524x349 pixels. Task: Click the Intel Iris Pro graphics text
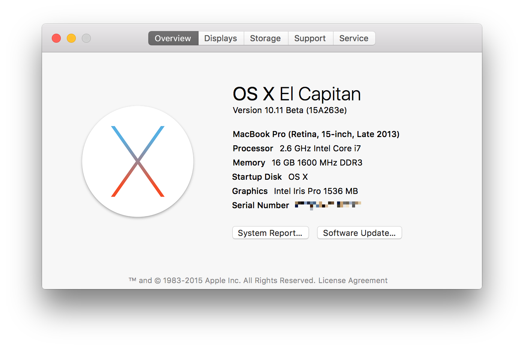click(x=316, y=191)
